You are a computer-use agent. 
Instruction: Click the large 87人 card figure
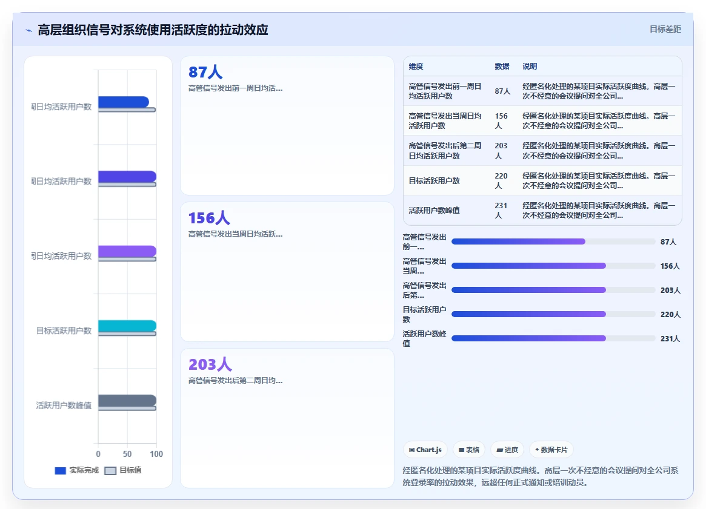[205, 73]
